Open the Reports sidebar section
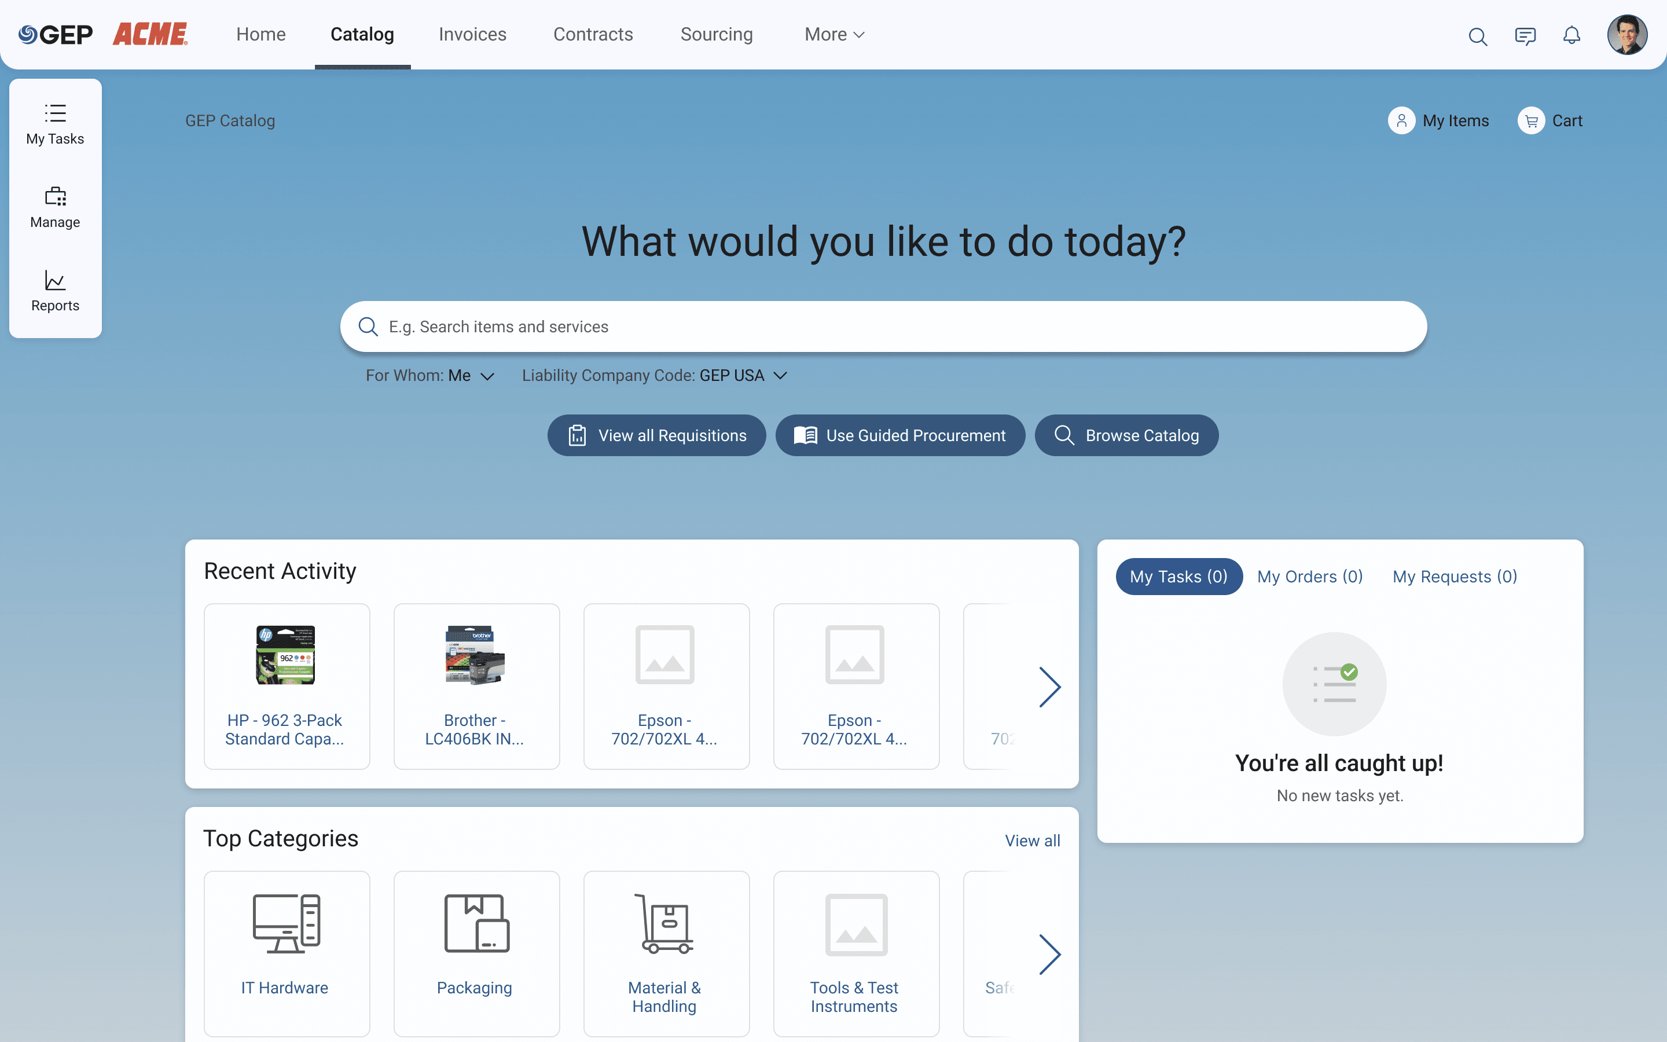The height and width of the screenshot is (1042, 1667). tap(55, 291)
